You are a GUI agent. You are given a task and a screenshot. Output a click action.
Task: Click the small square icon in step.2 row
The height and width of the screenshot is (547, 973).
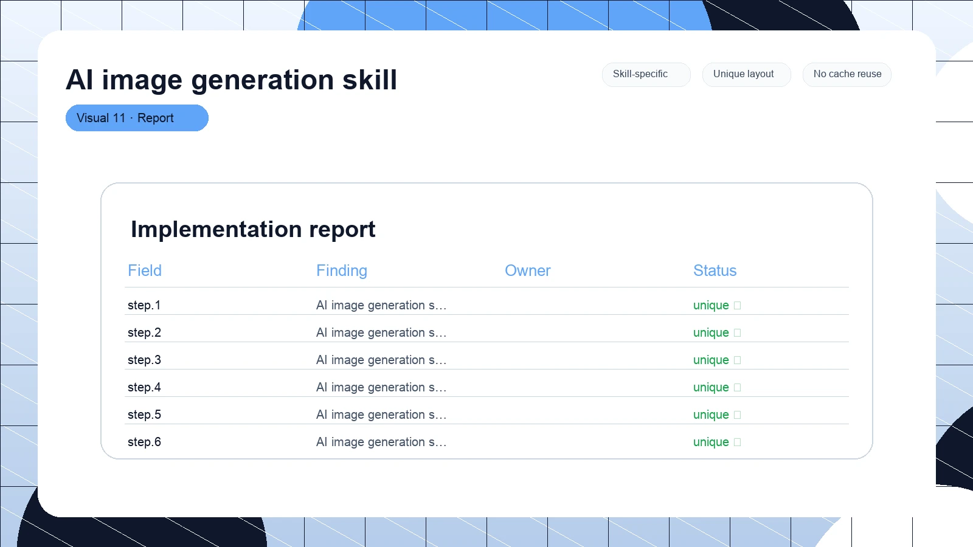738,333
